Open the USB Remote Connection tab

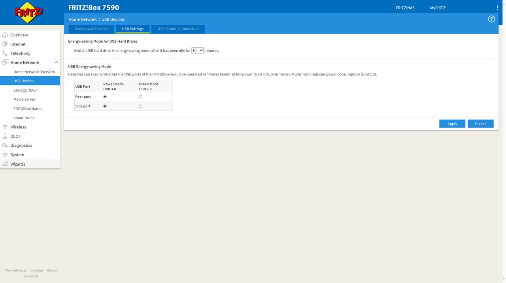tap(178, 29)
